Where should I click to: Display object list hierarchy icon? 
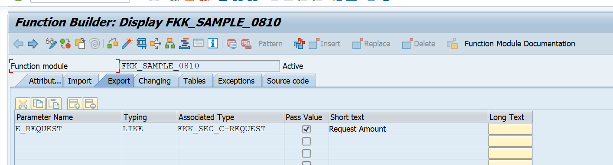pos(170,43)
